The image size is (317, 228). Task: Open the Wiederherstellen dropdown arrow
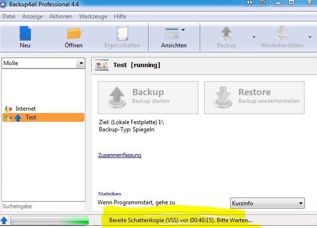(x=310, y=37)
